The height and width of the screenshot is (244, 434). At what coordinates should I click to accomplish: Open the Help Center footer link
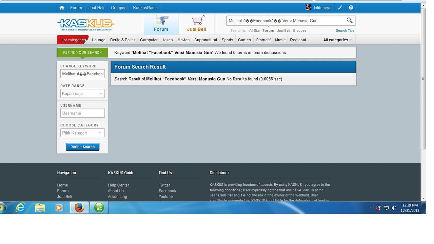pos(118,185)
